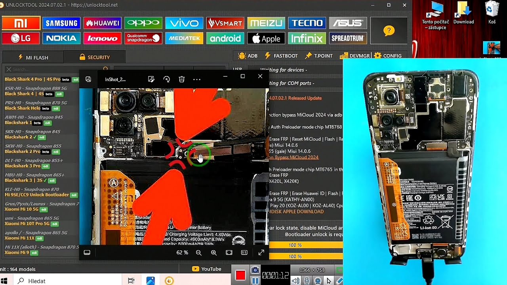Open the FASTBOOT tool
This screenshot has width=507, height=285.
(x=281, y=56)
